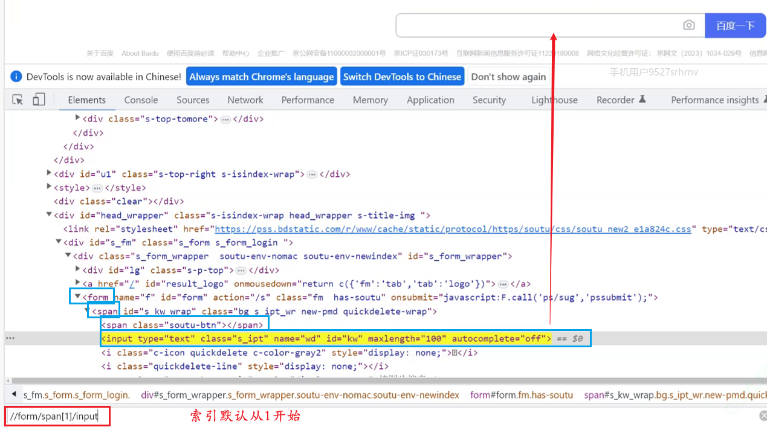Screen dimensions: 767x427
Task: Click Always match Chrome's language button
Action: click(261, 77)
